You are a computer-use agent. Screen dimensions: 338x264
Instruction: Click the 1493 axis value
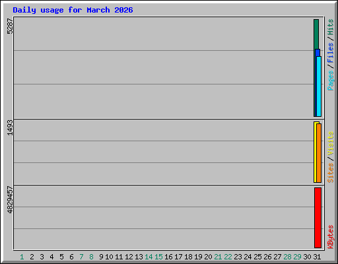[10, 127]
